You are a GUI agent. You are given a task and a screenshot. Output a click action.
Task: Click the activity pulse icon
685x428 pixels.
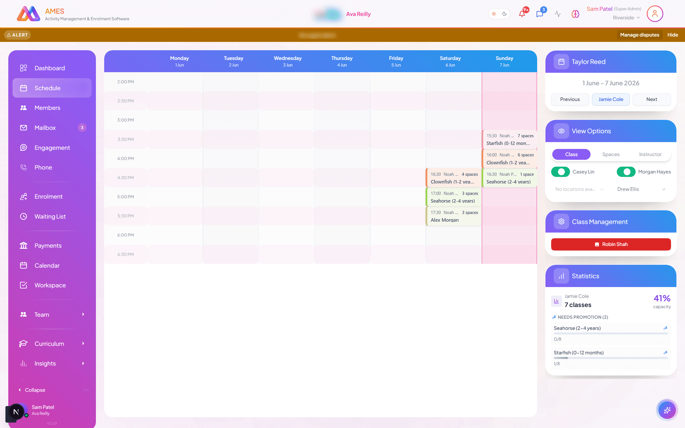(558, 14)
